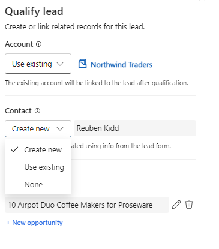
Task: Select None in the Contact menu
Action: coord(38,184)
